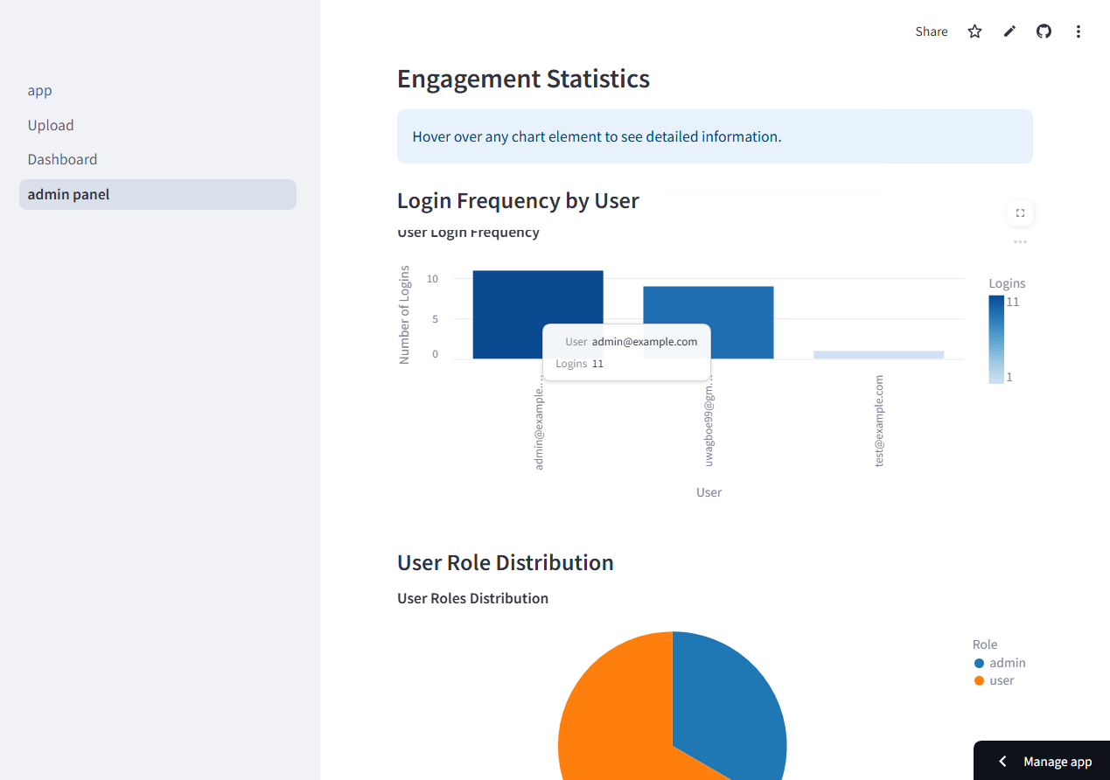Enter fullscreen on the Login Frequency chart
The height and width of the screenshot is (780, 1110).
(1020, 212)
